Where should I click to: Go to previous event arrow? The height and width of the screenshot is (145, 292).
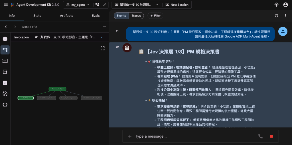pyautogui.click(x=6, y=27)
